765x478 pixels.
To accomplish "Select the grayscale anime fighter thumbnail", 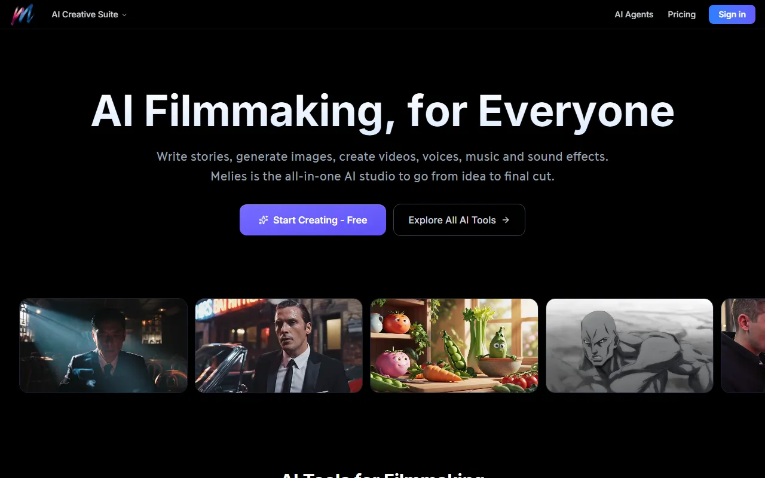I will coord(629,345).
